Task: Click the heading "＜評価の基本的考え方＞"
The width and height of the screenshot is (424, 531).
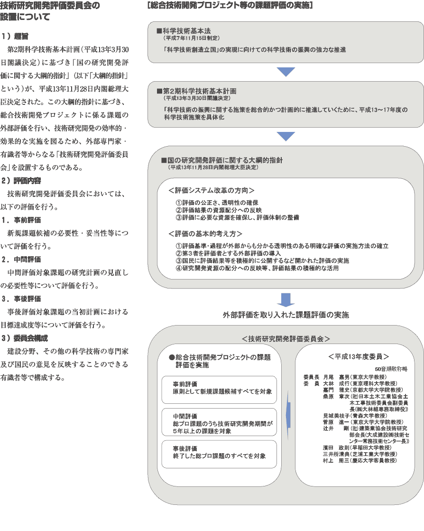Action: [x=205, y=233]
